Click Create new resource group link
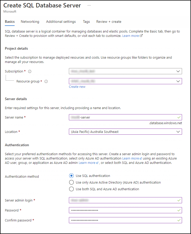The width and height of the screenshot is (191, 234). (77, 87)
